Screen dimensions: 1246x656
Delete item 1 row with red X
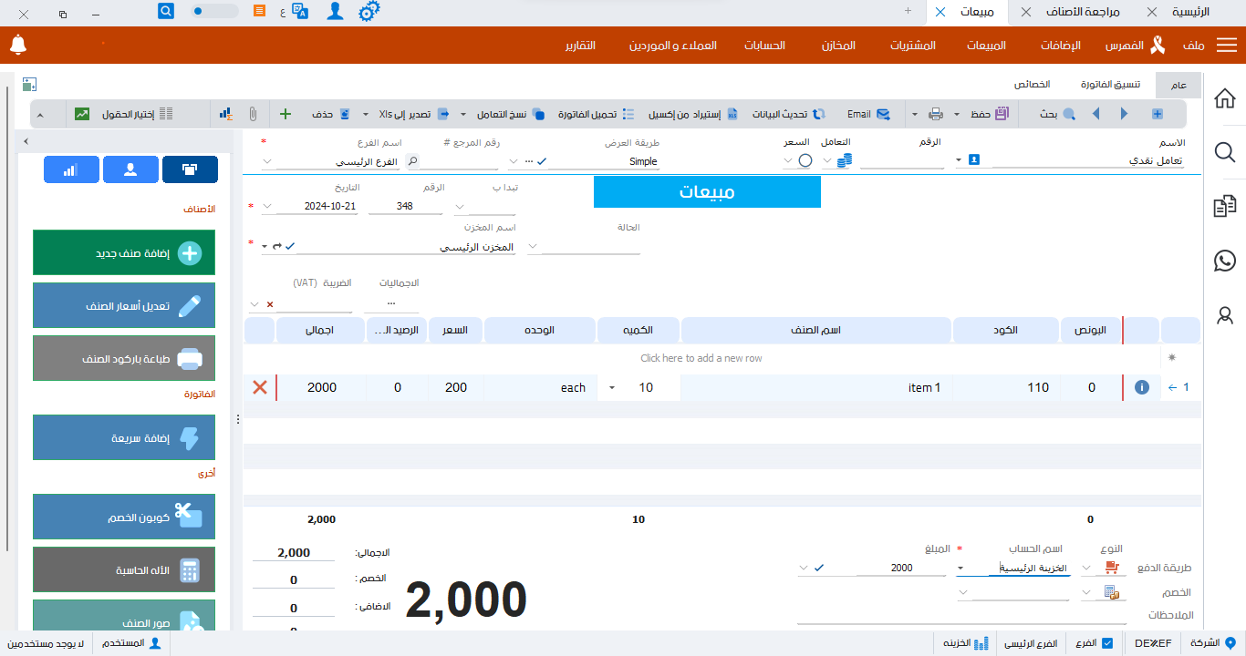click(x=260, y=387)
